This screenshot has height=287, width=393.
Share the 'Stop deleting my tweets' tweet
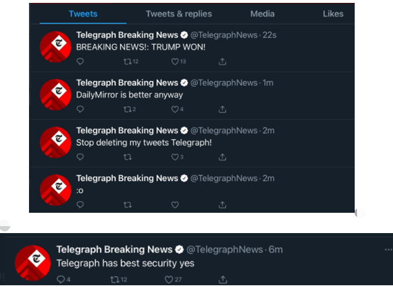click(222, 157)
